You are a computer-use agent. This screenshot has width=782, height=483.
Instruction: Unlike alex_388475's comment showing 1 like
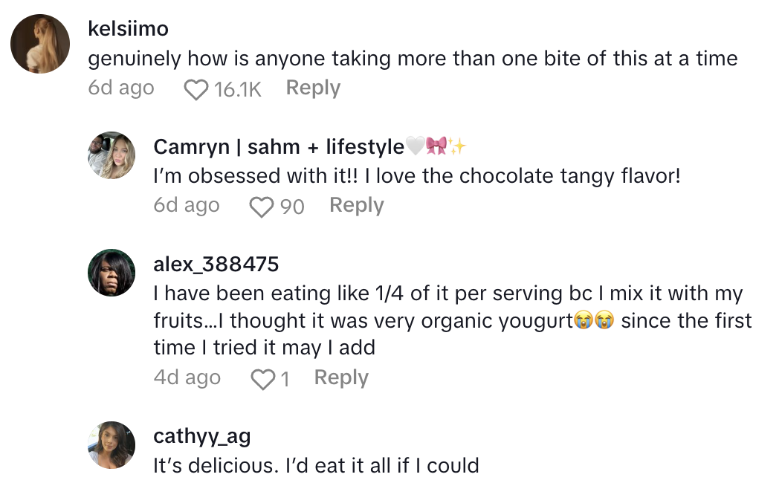click(262, 378)
